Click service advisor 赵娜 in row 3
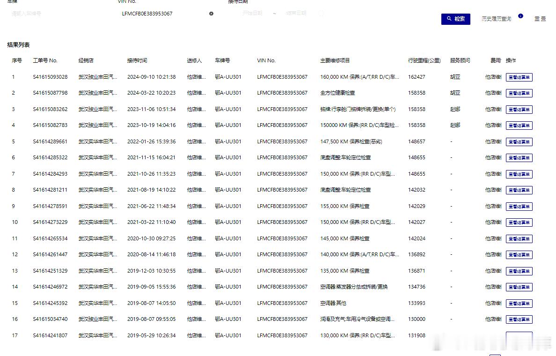The image size is (556, 356). point(455,109)
